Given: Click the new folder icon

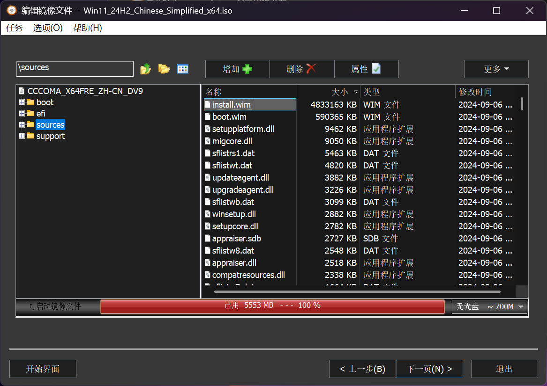Looking at the screenshot, I should [x=164, y=69].
